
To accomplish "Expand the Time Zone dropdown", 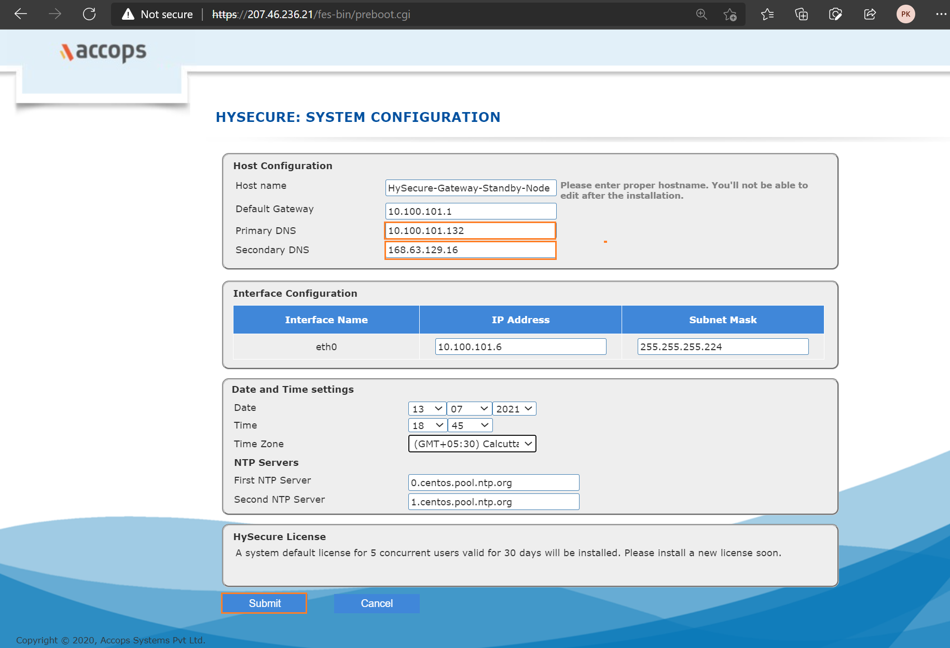I will click(x=472, y=444).
